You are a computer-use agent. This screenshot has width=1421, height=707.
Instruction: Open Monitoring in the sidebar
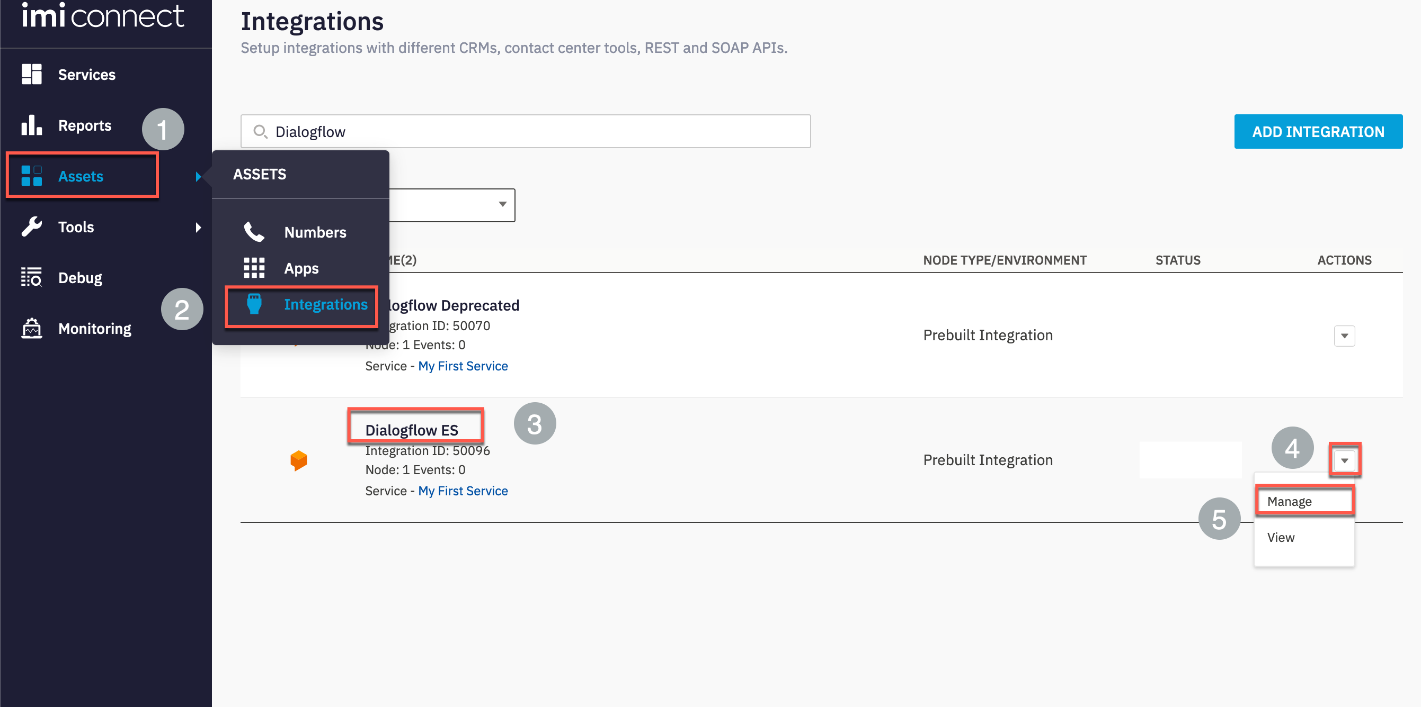click(94, 329)
